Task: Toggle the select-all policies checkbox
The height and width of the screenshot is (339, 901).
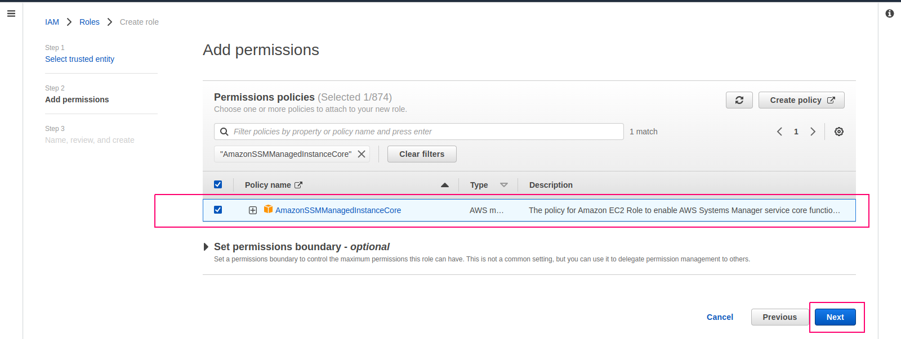Action: point(218,184)
